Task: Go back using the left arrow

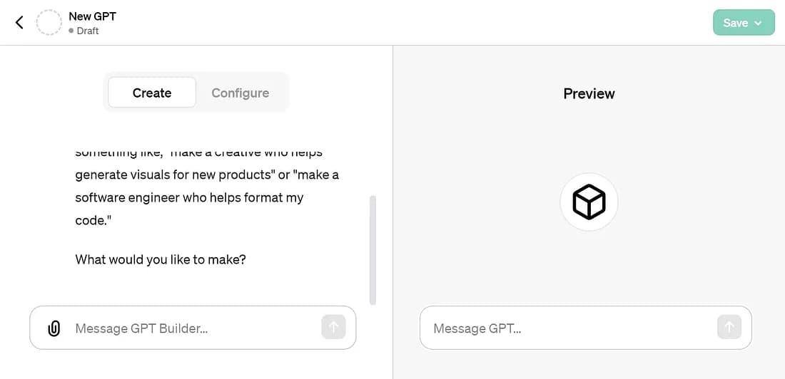Action: point(19,23)
